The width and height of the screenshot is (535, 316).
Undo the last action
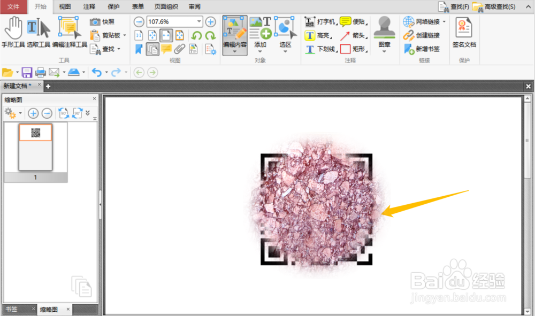[x=96, y=73]
